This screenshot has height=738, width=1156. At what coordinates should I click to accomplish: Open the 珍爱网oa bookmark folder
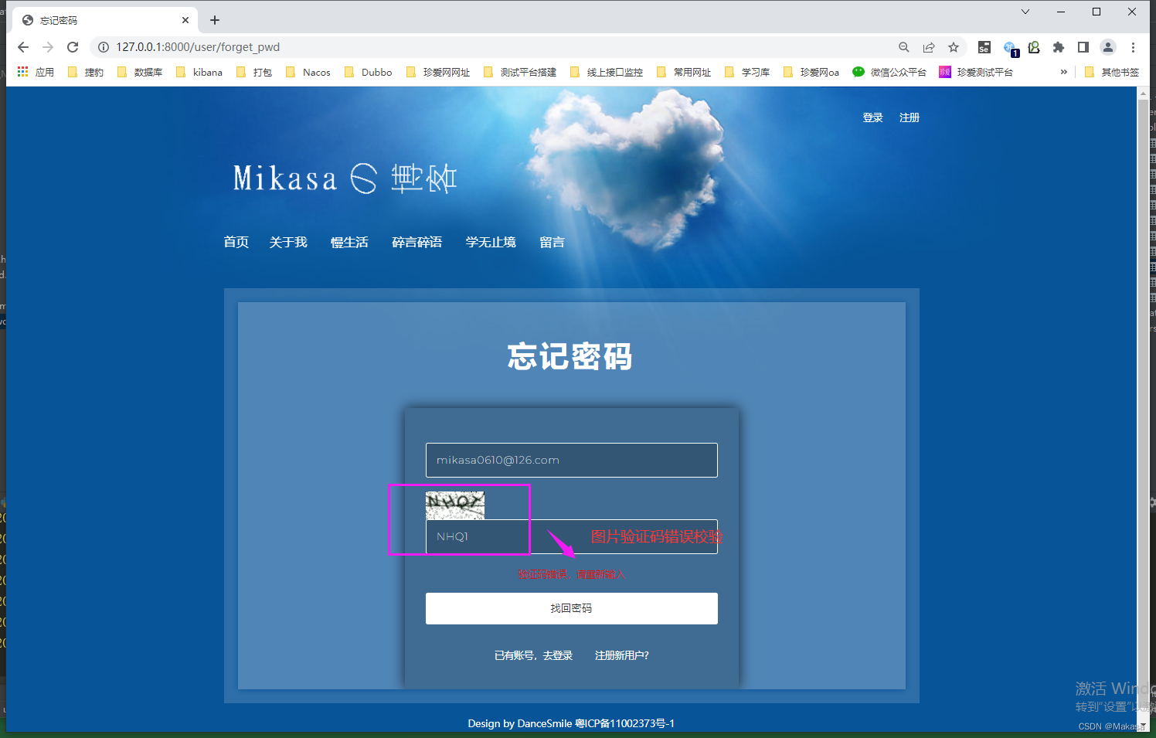click(x=811, y=72)
